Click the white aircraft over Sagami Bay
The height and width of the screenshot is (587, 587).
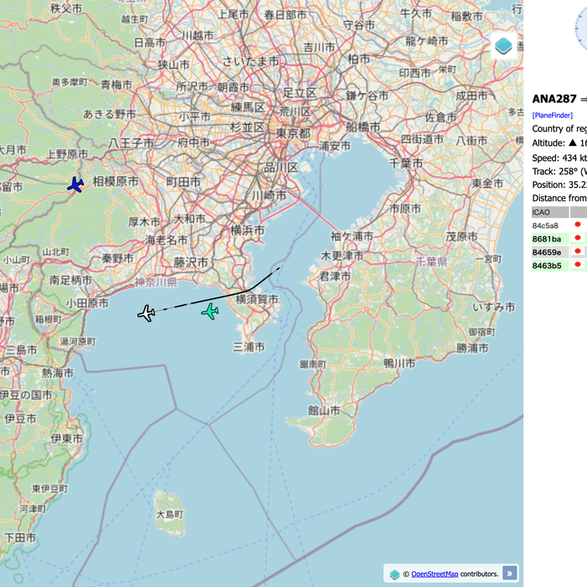[x=147, y=314]
